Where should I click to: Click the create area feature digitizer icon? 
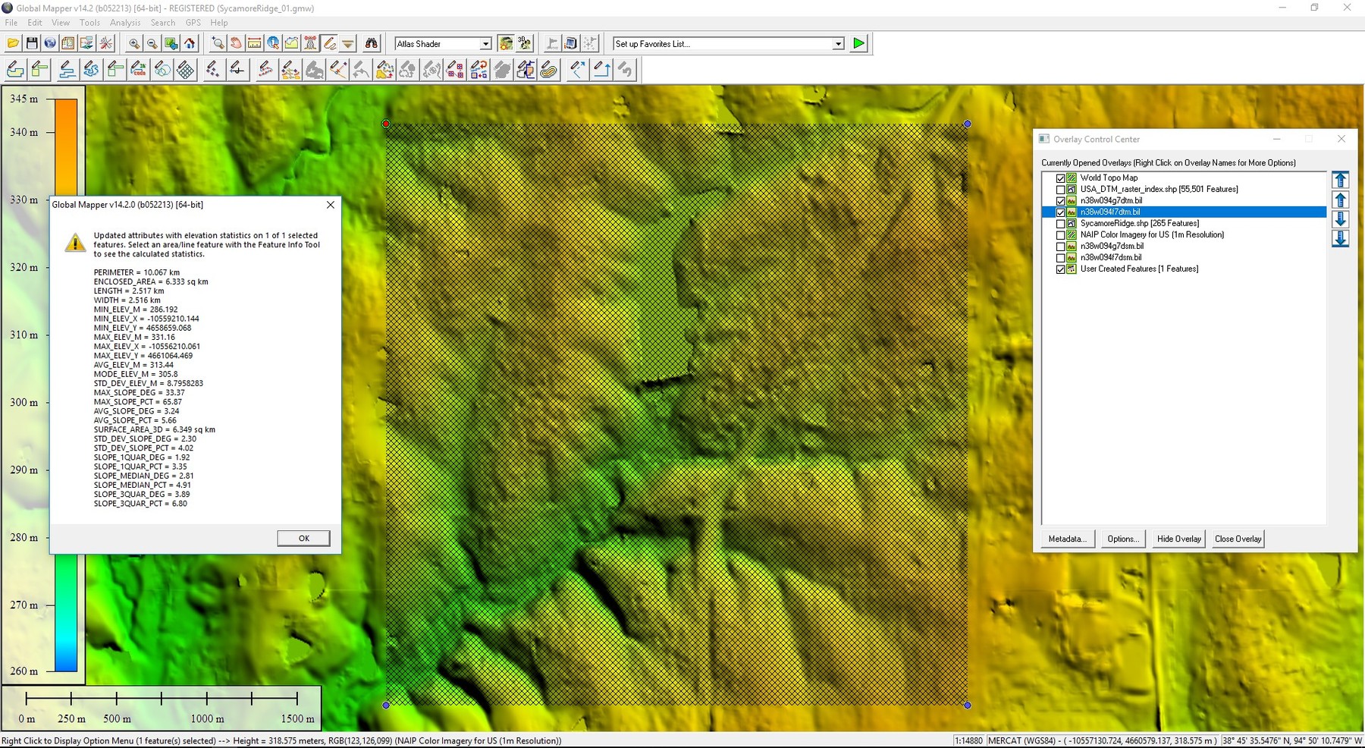[x=15, y=70]
